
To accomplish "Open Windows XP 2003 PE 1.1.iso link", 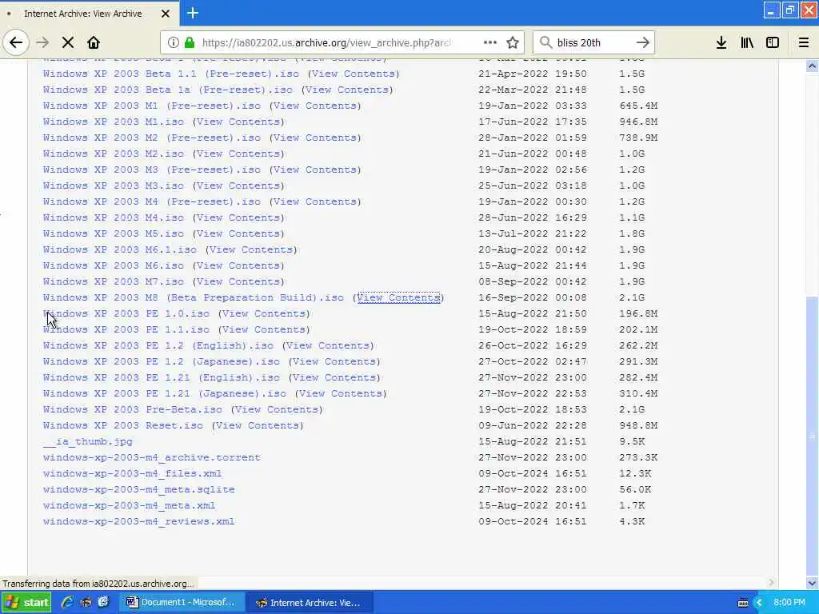I will [x=126, y=329].
